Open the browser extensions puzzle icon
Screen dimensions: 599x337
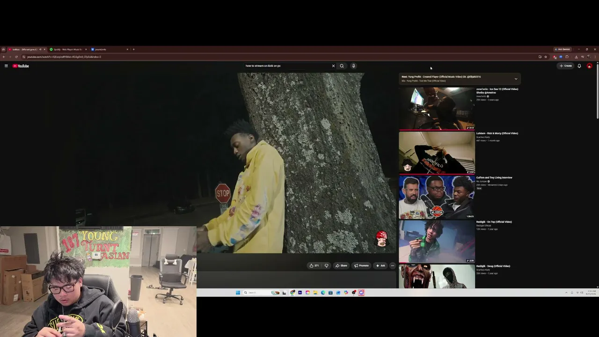tap(567, 57)
